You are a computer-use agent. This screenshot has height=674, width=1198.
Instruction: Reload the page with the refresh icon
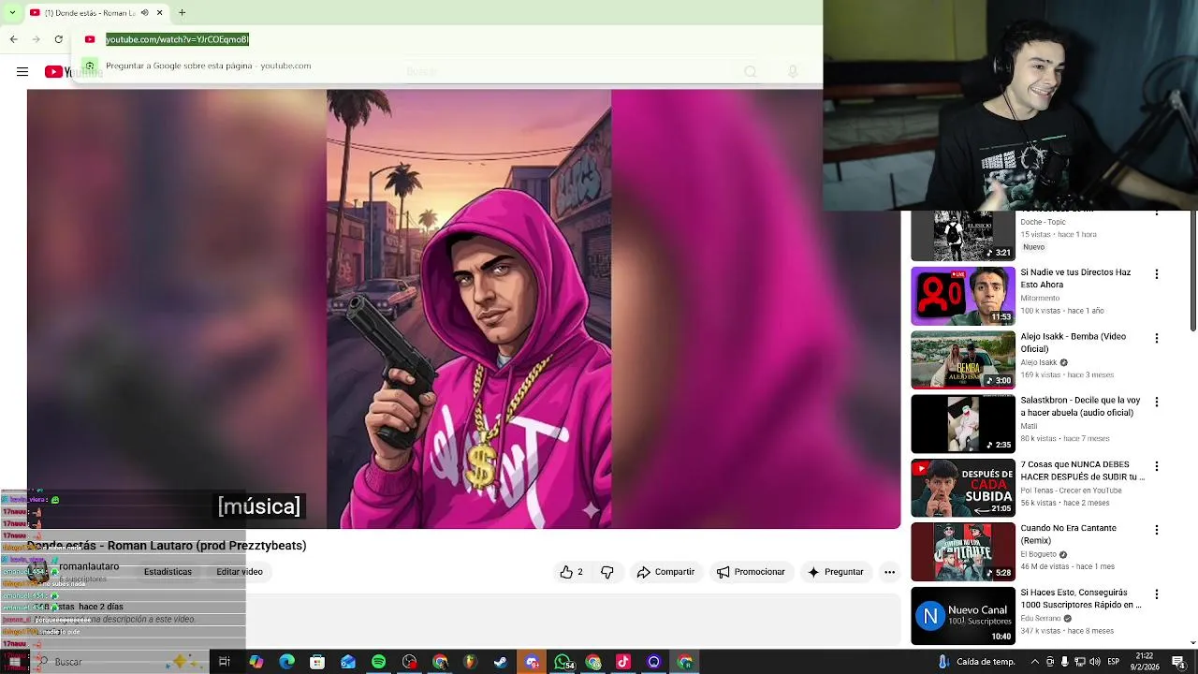pos(59,39)
